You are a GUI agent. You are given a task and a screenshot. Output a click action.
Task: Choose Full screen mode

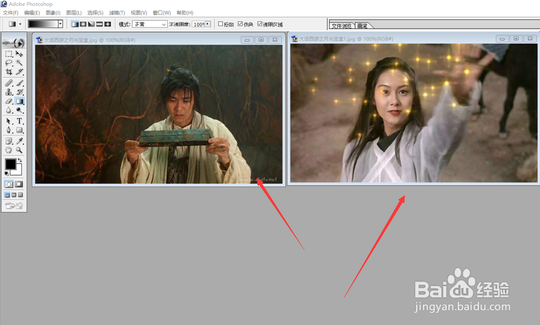[x=20, y=195]
